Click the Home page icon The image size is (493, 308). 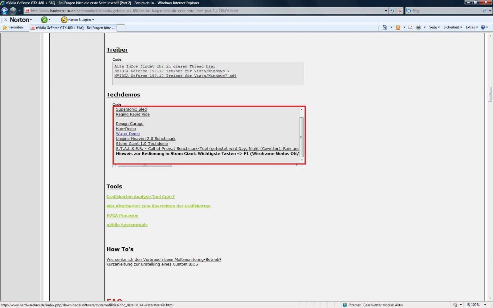(x=385, y=27)
